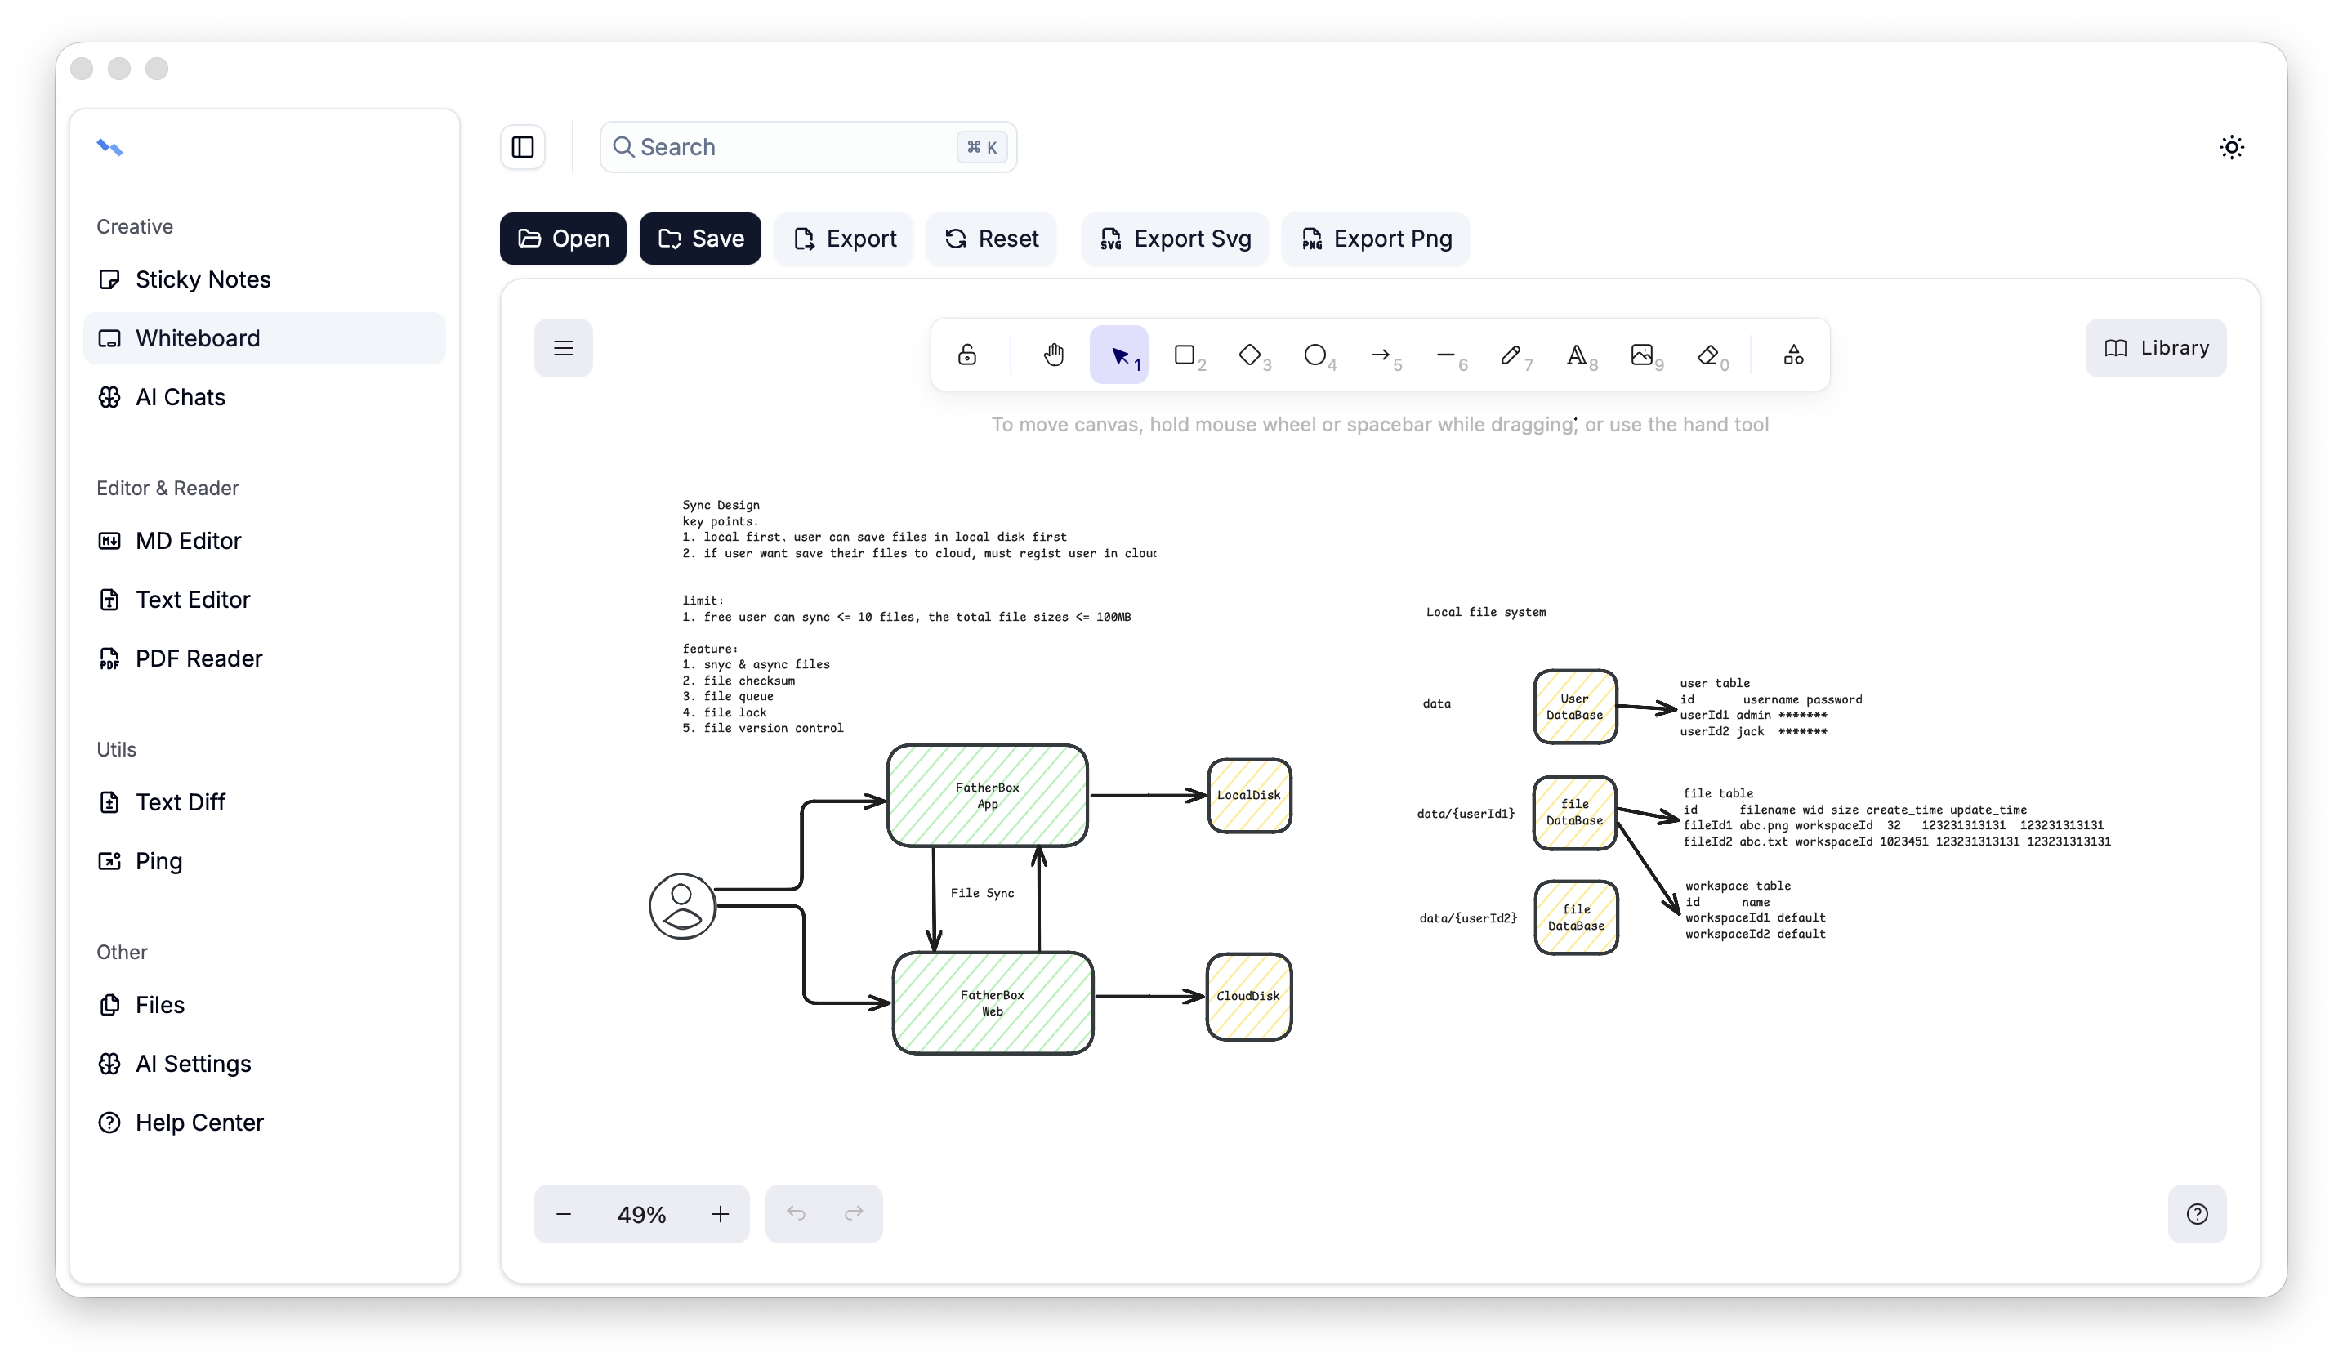Open the Image insert tool
This screenshot has height=1366, width=2343.
pos(1645,355)
